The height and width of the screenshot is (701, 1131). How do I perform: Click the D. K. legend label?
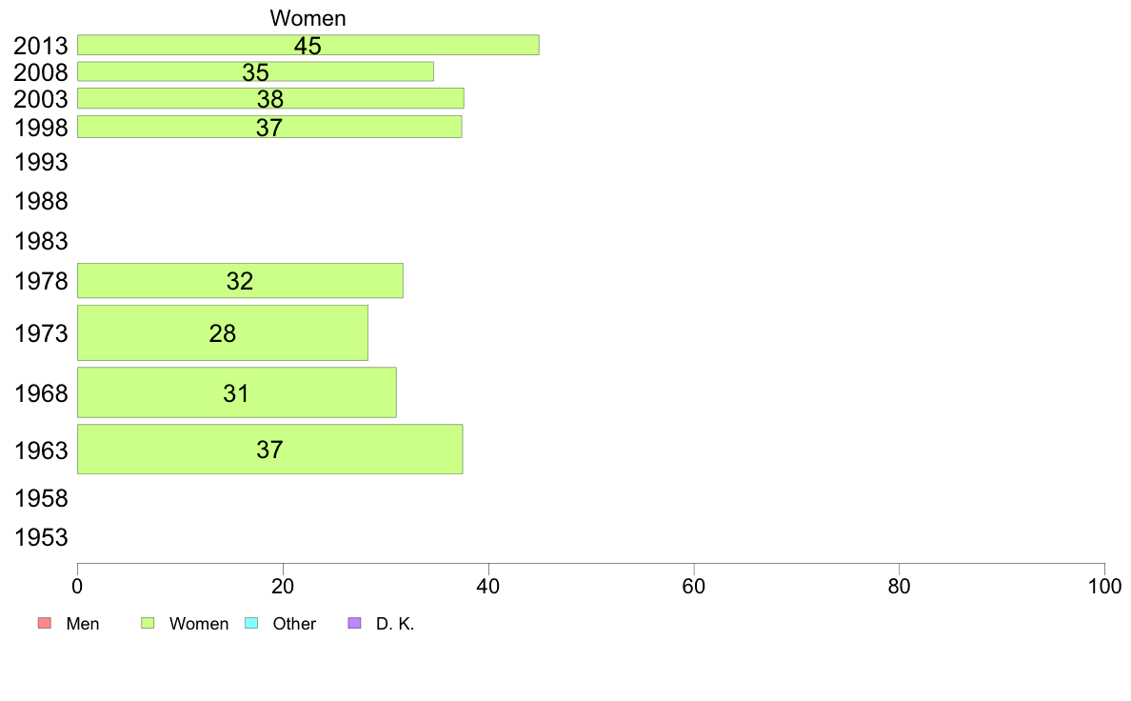point(395,624)
